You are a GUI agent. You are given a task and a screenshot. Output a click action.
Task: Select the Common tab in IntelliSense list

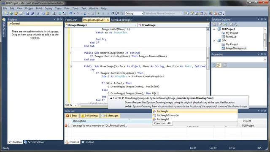tap(159, 123)
